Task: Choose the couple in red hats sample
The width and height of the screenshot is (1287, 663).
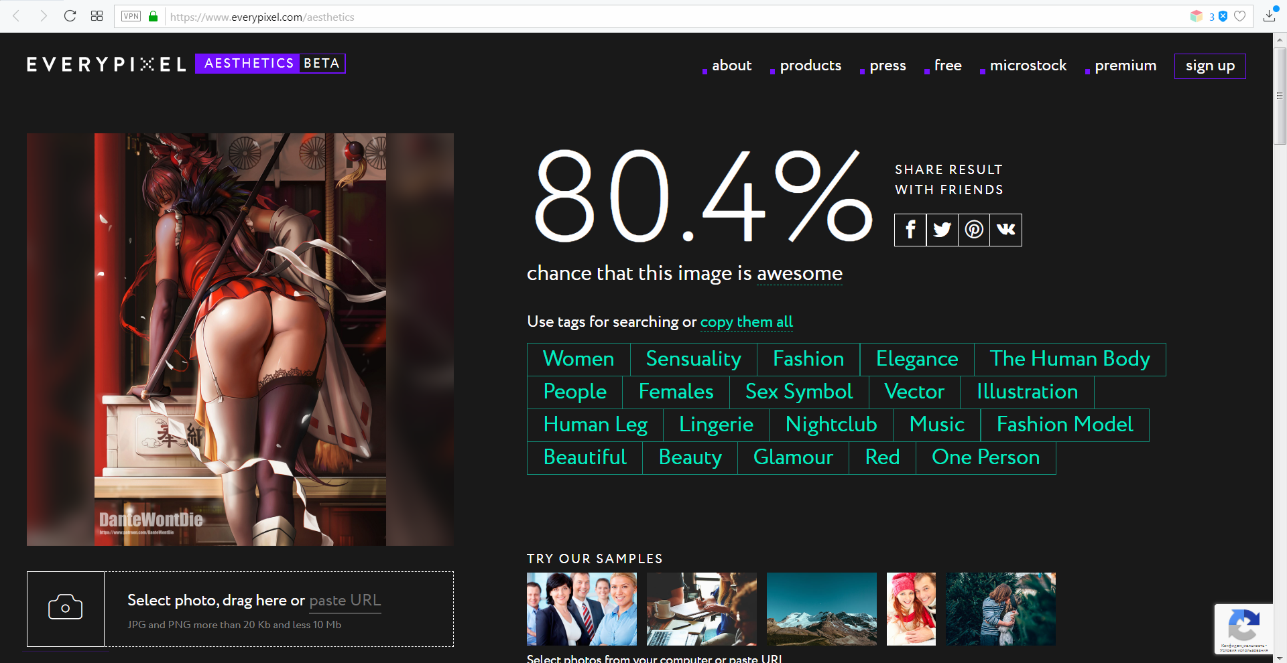Action: pyautogui.click(x=911, y=609)
